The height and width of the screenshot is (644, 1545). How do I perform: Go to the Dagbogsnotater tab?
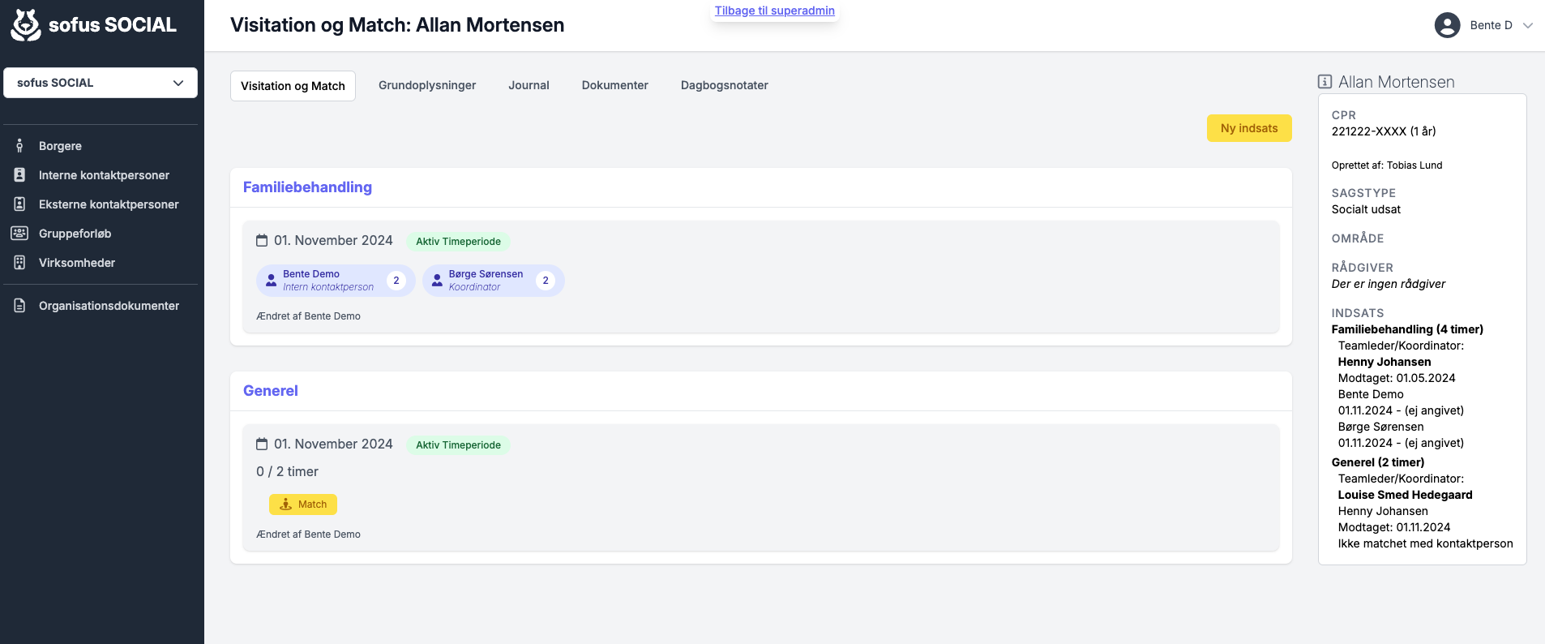coord(724,85)
